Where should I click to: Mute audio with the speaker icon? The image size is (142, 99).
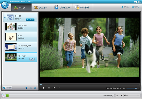[x=124, y=88]
